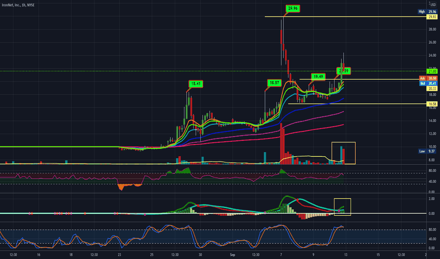440x259 pixels.
Task: Click the 8.00 price axis value
Action: click(432, 160)
